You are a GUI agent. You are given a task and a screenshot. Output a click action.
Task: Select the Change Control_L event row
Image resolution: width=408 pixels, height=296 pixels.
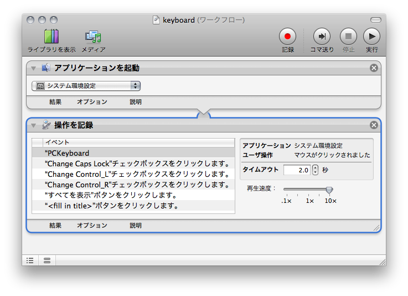click(133, 174)
